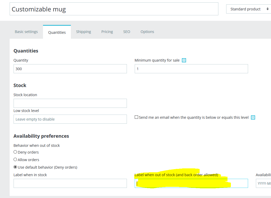This screenshot has height=198, width=271.
Task: Go to the Shipping tab
Action: point(83,32)
